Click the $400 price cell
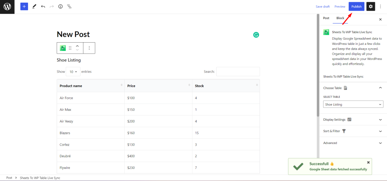 (x=158, y=156)
